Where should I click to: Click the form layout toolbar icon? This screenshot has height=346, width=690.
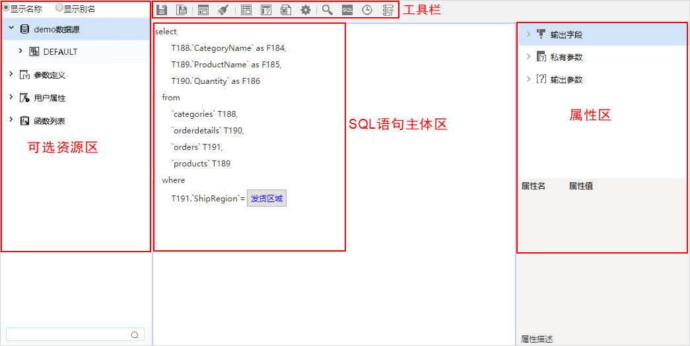coord(246,10)
